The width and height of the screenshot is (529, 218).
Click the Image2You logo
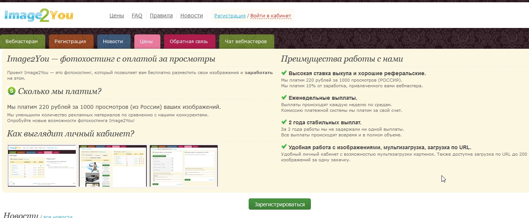pyautogui.click(x=39, y=15)
